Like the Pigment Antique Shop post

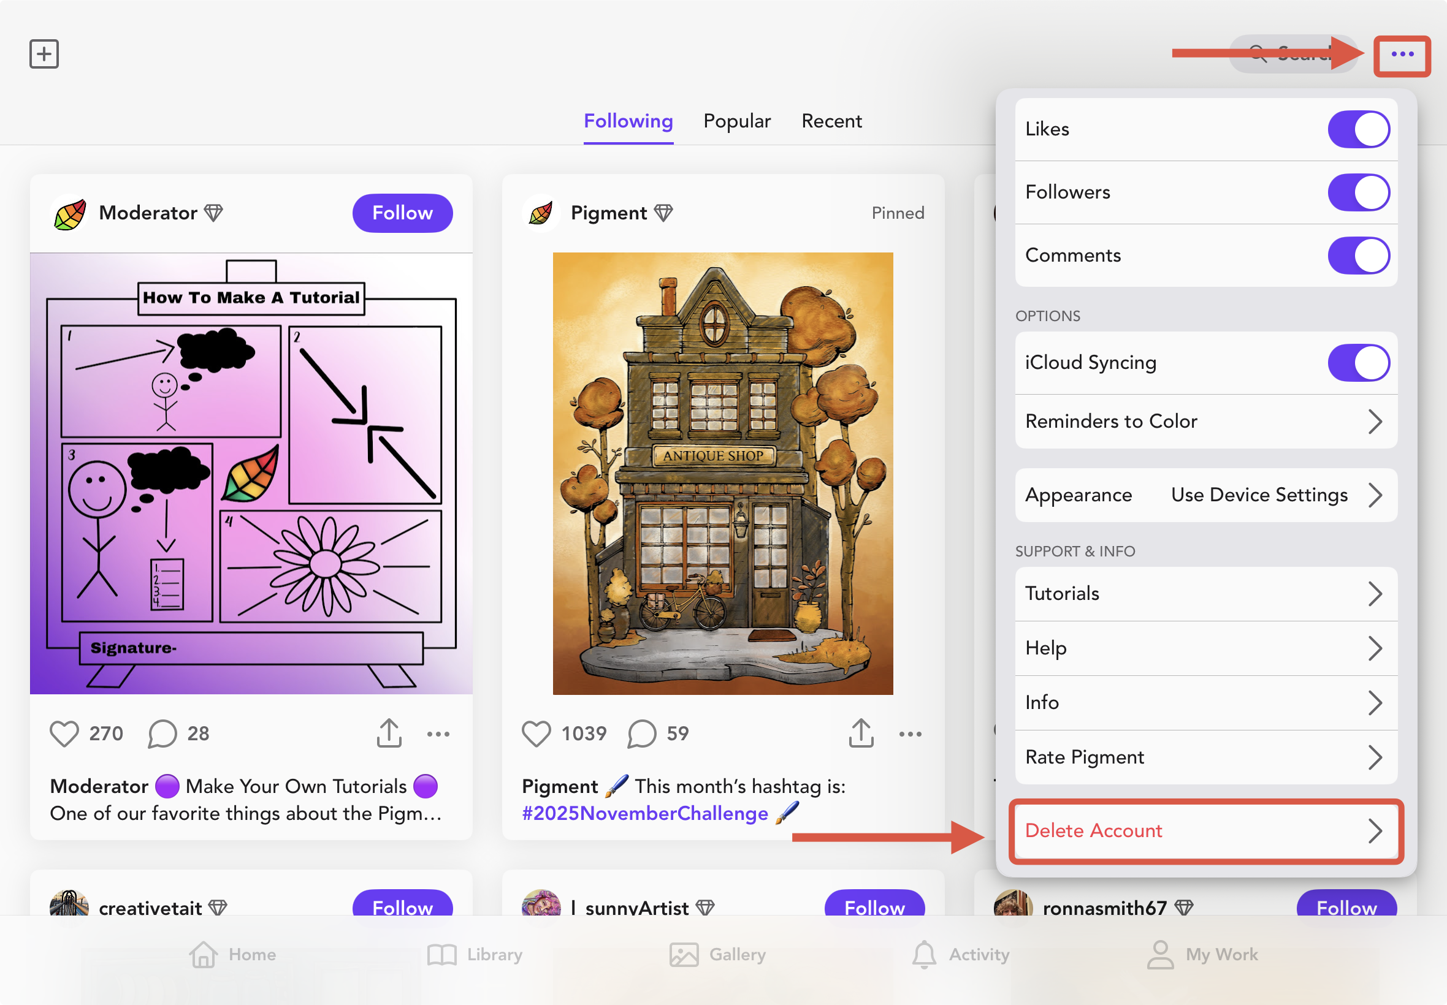tap(536, 734)
